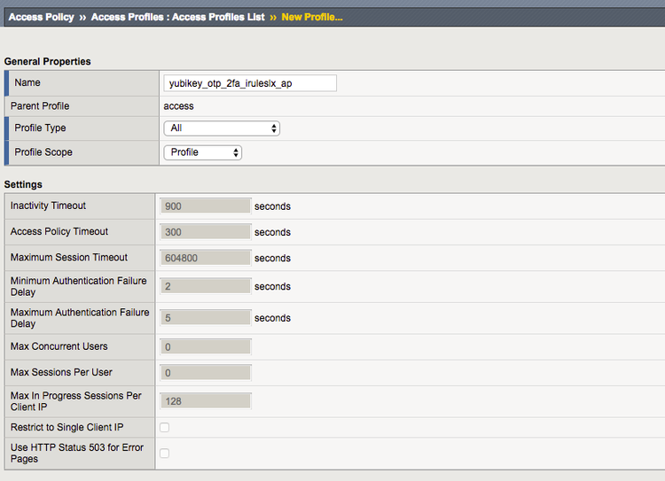Toggle Use HTTP Status 503 checkbox
665x481 pixels.
pos(164,454)
